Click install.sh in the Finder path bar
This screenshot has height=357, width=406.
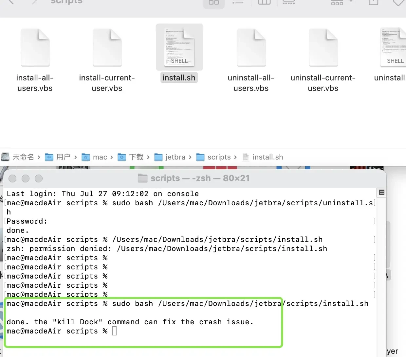(263, 157)
